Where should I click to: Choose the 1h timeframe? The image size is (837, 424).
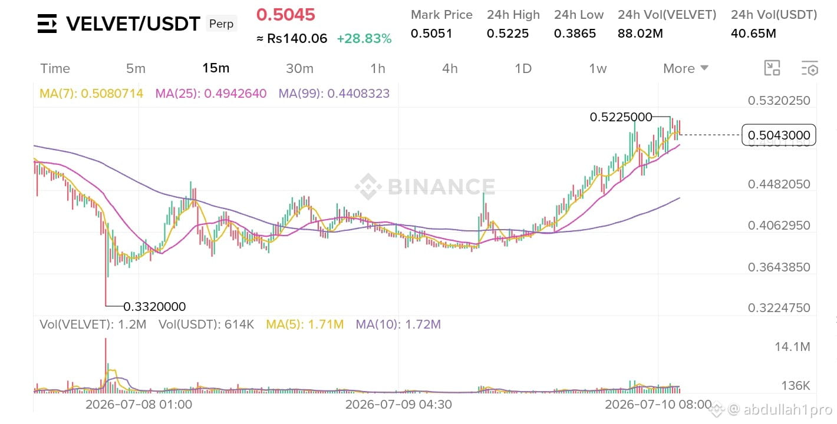(x=378, y=68)
